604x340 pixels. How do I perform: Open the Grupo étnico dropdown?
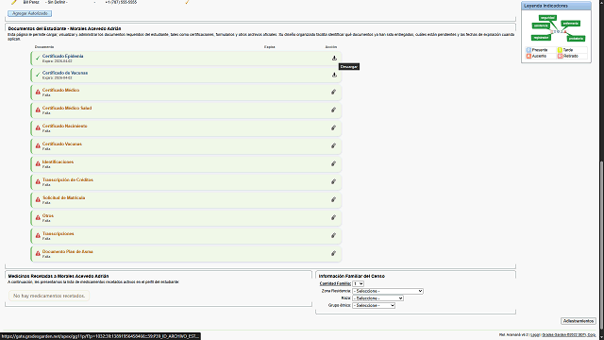[x=374, y=305]
